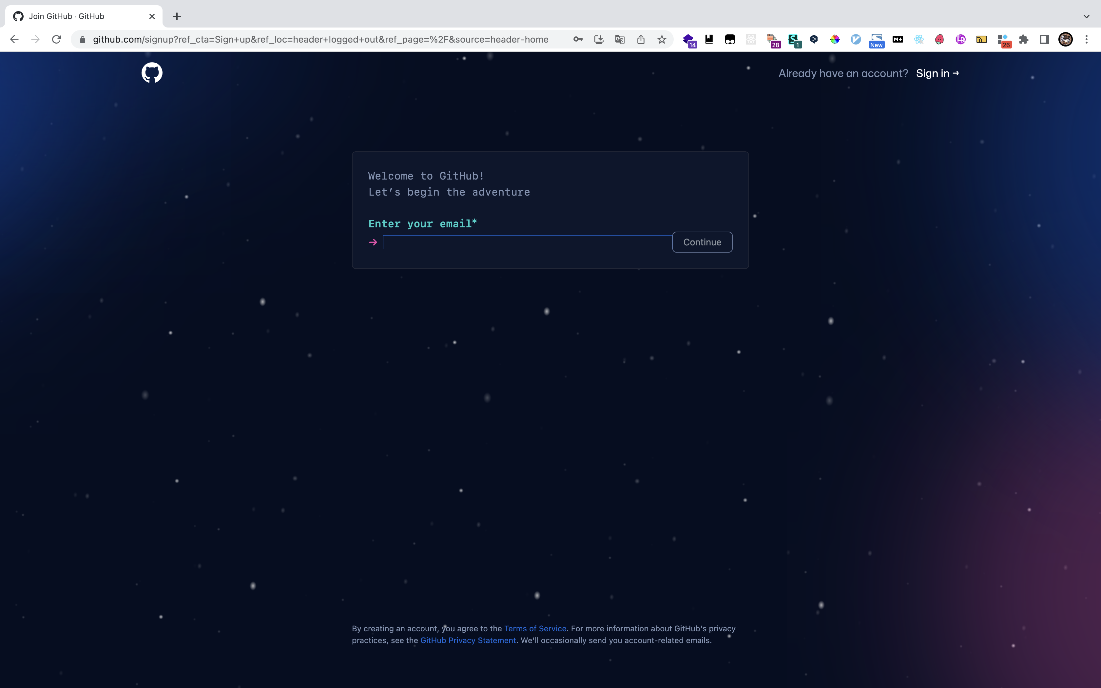Focus the email input field
The height and width of the screenshot is (688, 1101).
coord(527,242)
